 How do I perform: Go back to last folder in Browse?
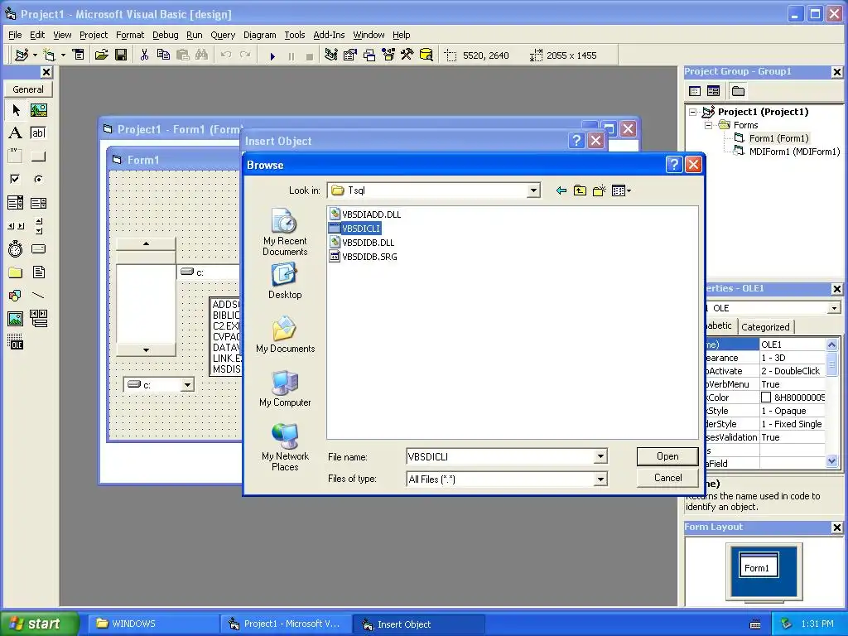[x=561, y=190]
